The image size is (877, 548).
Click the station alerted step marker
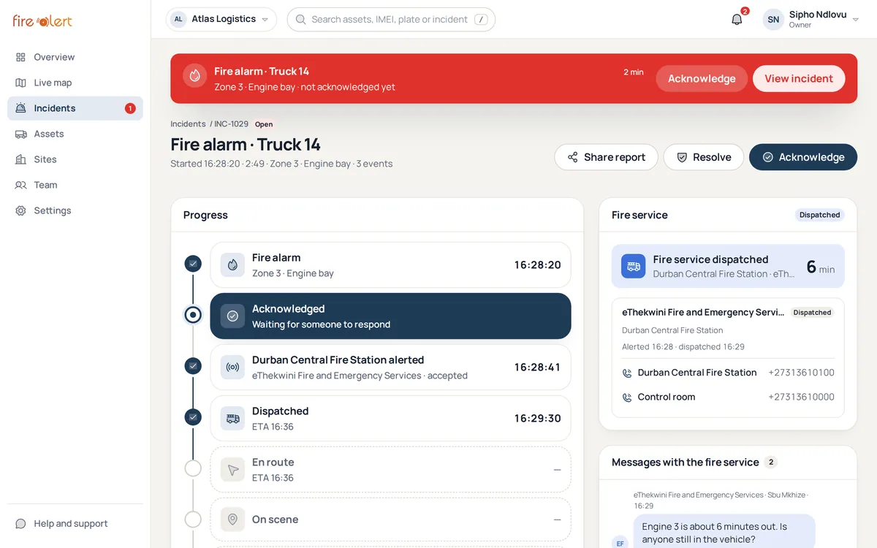[193, 366]
